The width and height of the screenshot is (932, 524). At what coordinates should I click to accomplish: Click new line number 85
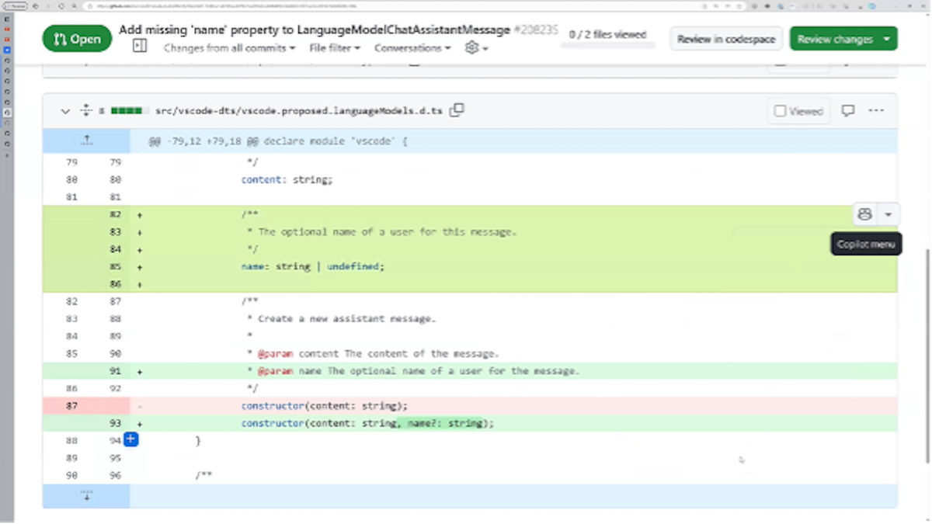pos(115,266)
